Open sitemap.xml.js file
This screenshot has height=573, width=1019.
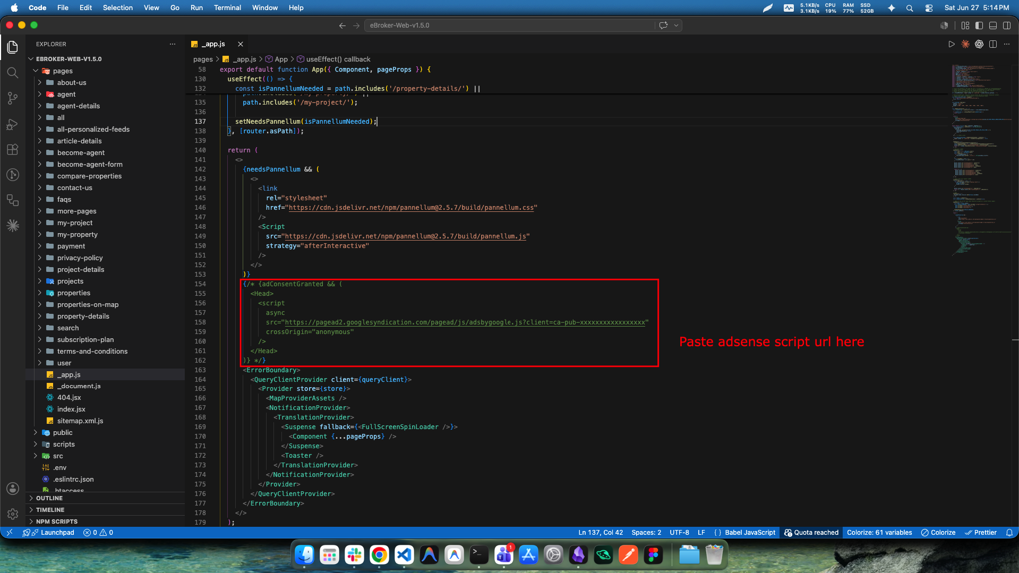pos(80,421)
